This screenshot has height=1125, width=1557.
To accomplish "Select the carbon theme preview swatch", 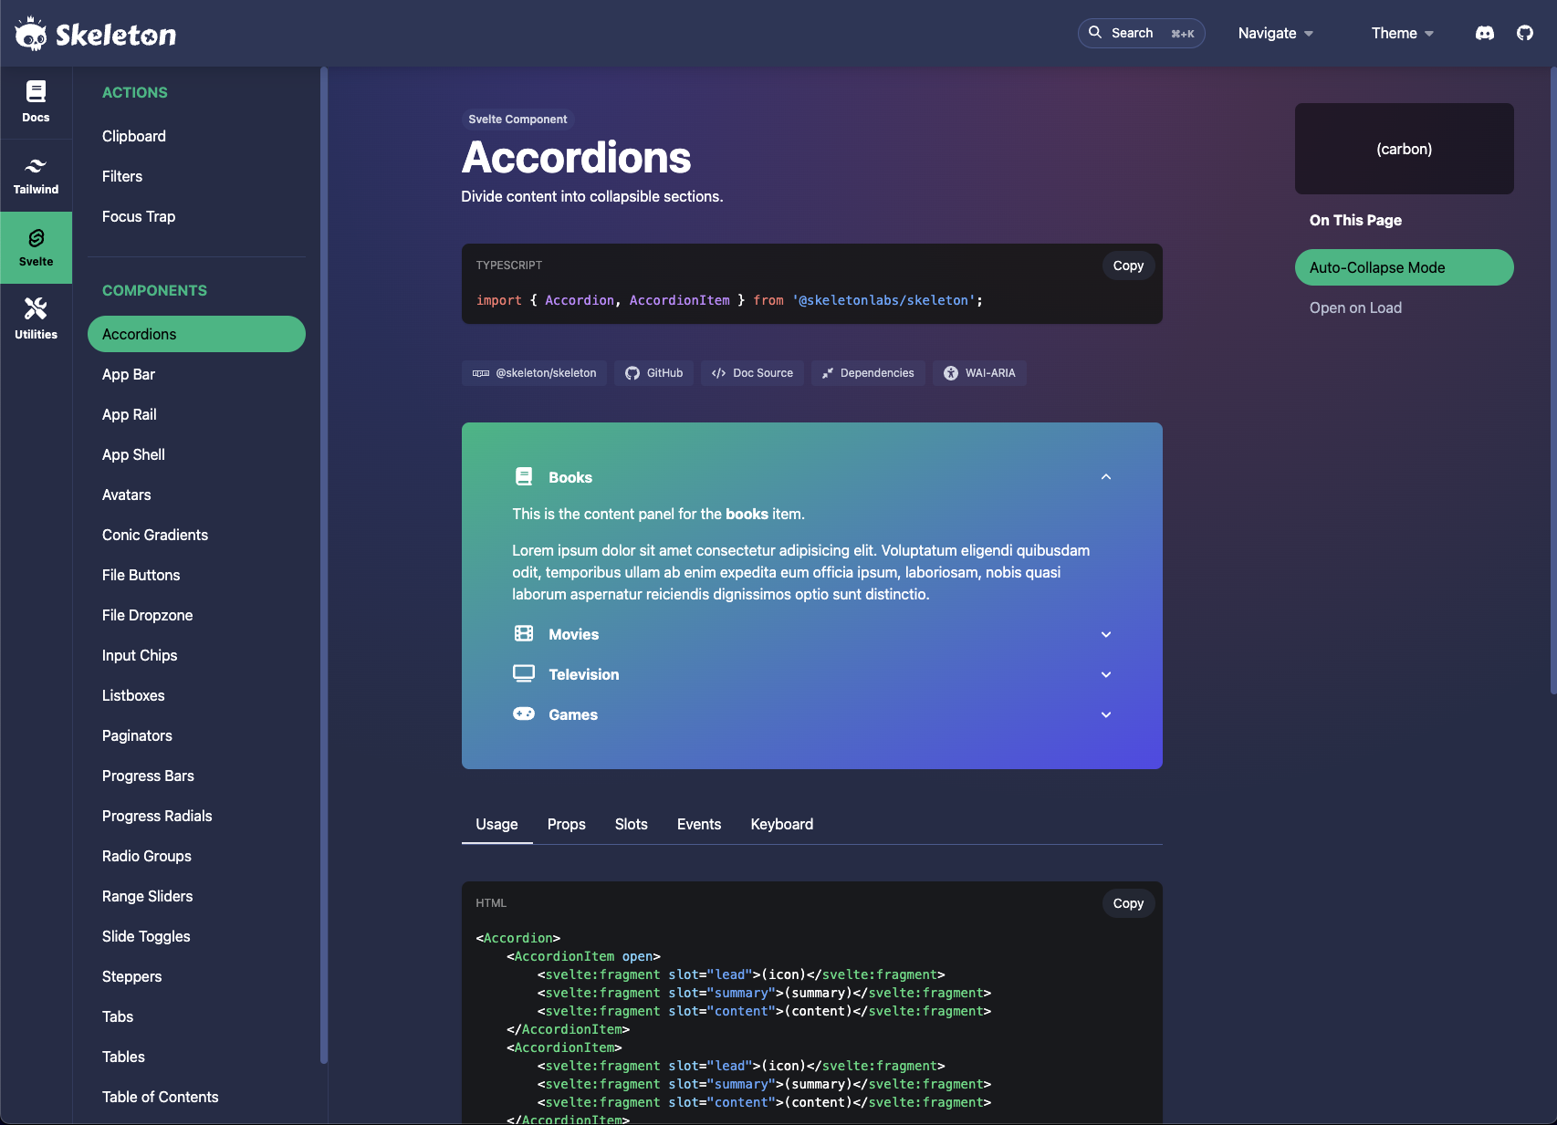I will pyautogui.click(x=1404, y=149).
